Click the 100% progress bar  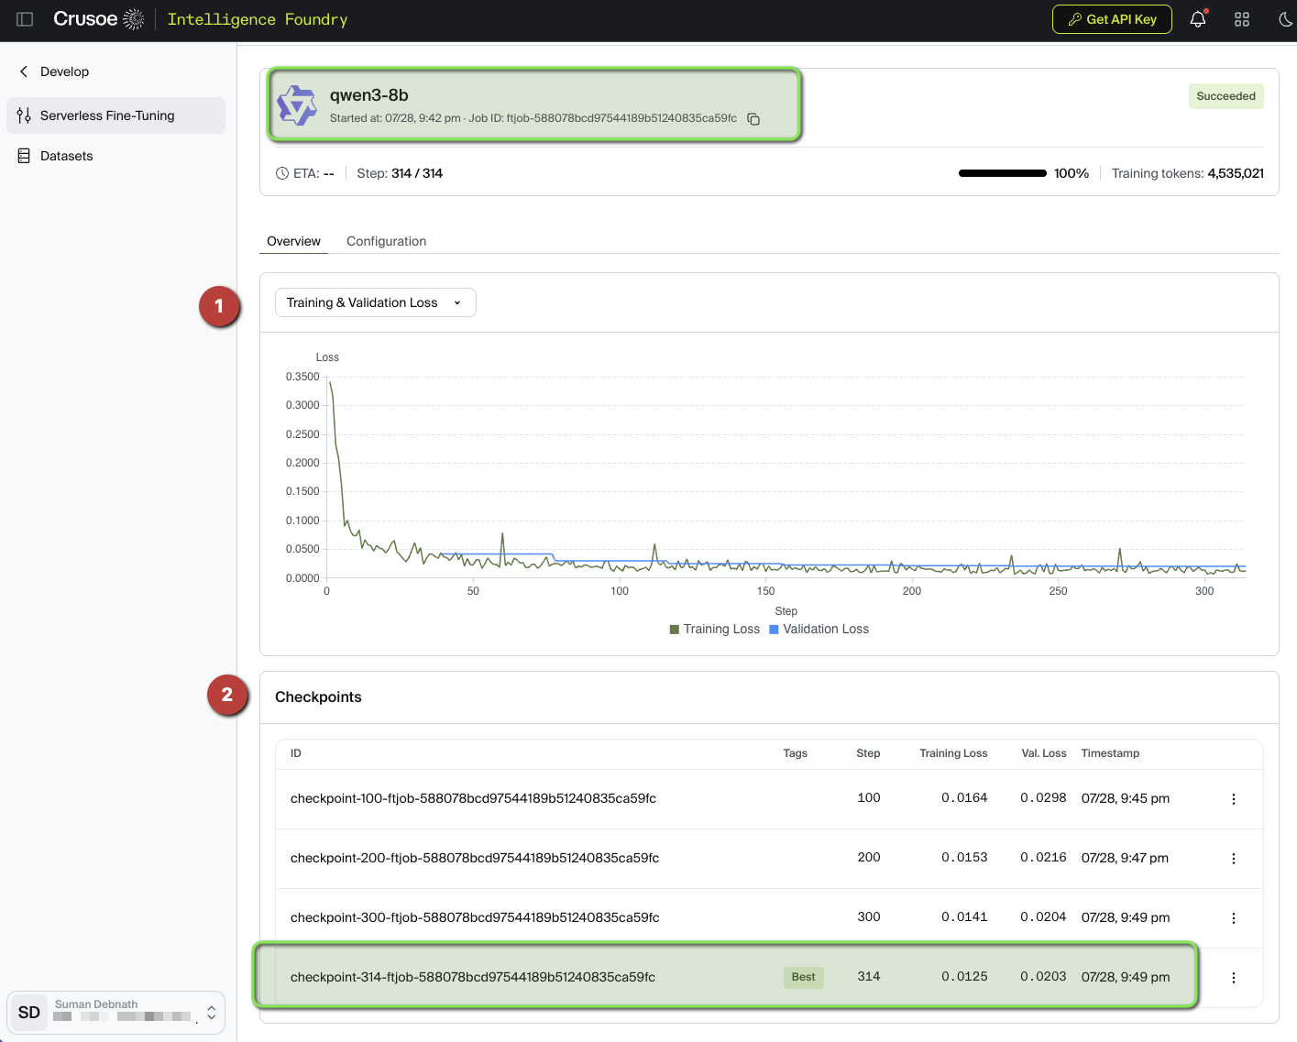[1002, 173]
